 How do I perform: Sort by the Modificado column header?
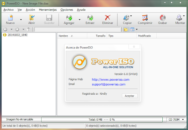click(146, 36)
